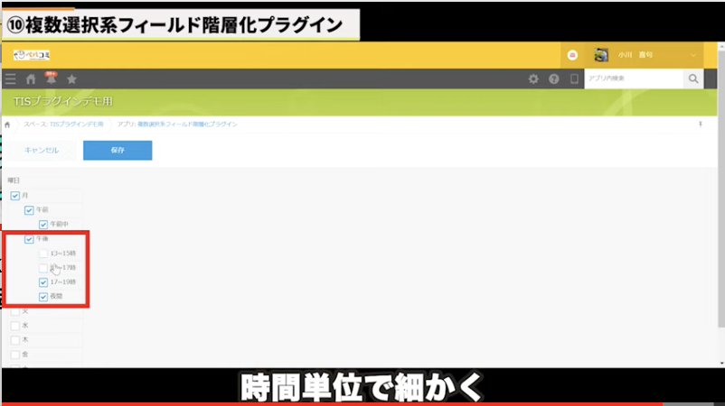Tick the 水 checkbox

pyautogui.click(x=15, y=326)
